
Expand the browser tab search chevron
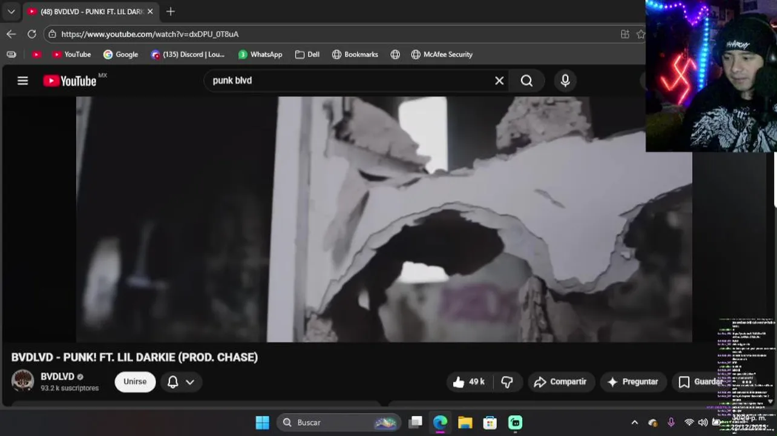(x=11, y=12)
